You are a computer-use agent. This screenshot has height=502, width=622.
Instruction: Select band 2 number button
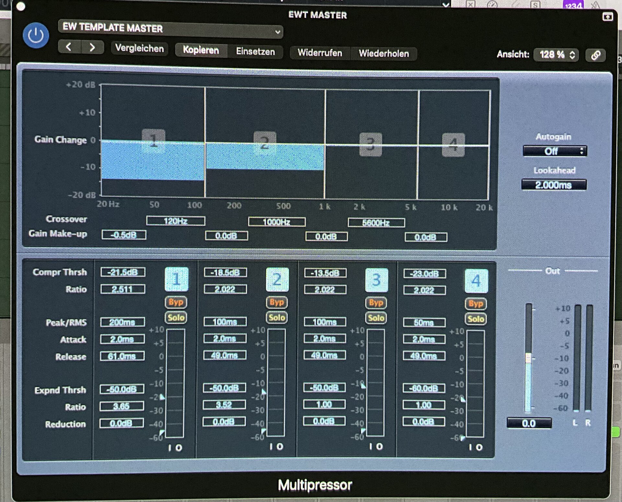277,280
